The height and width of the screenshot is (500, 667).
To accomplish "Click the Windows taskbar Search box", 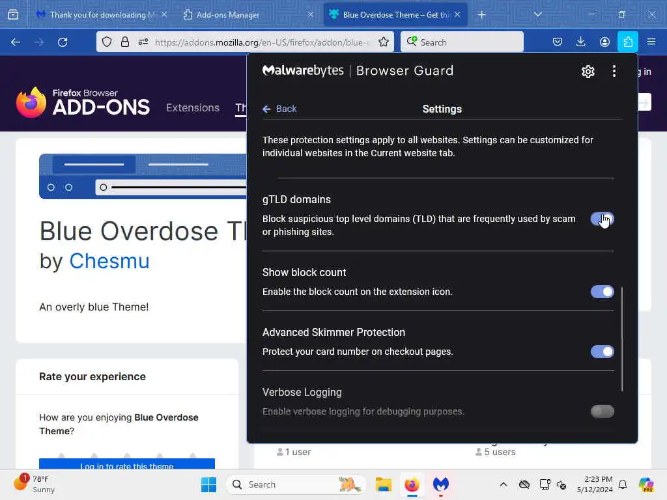I will pos(296,484).
